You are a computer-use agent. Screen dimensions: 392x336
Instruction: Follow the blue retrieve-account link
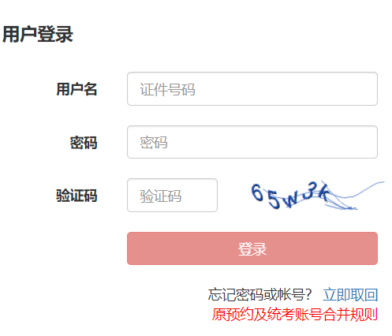pos(350,294)
